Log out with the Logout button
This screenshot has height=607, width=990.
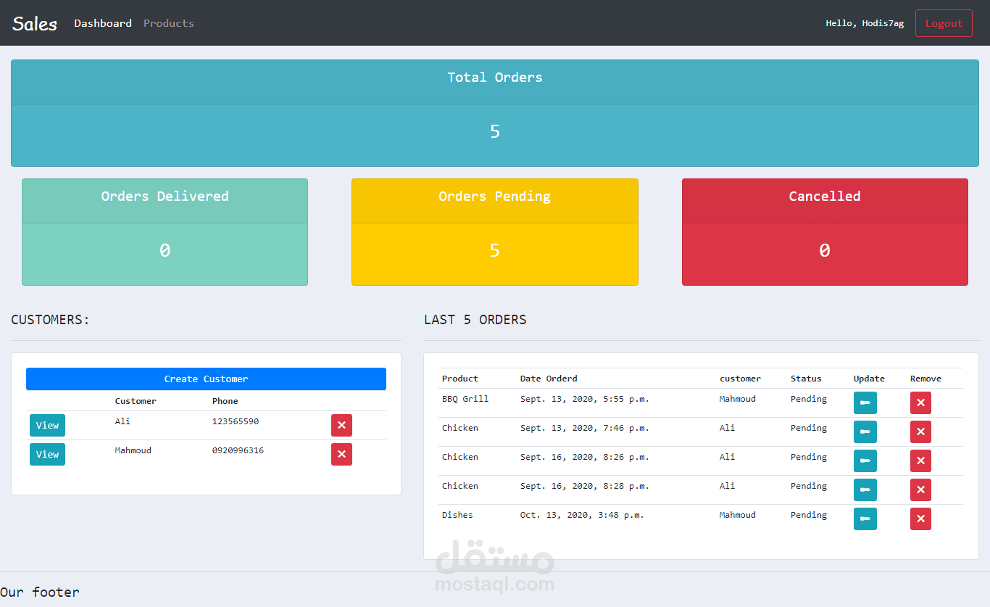(x=944, y=23)
